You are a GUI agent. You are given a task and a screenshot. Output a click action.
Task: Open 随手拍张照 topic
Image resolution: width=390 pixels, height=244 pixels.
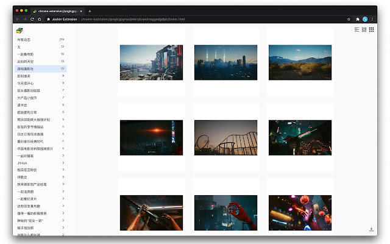[x=41, y=228]
